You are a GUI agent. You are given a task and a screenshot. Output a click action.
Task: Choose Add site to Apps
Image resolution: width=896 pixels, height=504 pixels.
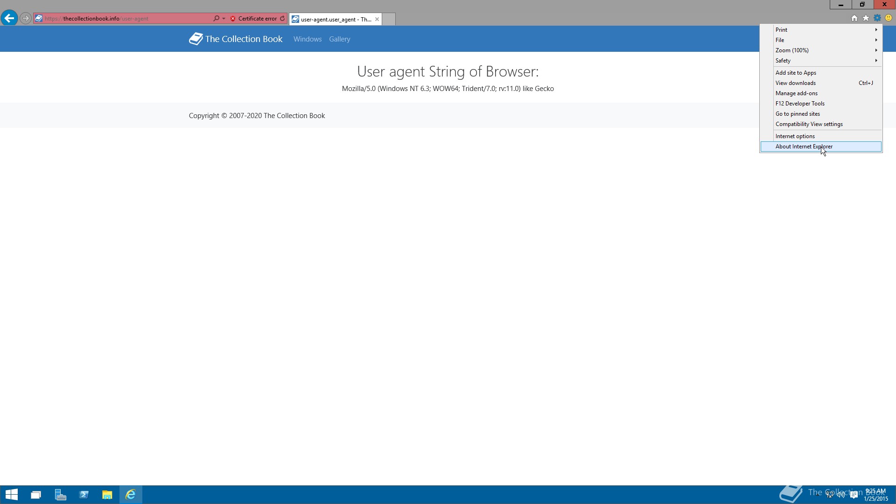821,73
